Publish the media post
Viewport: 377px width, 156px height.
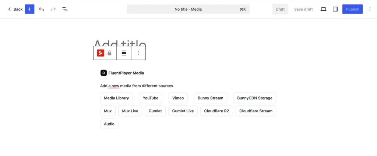(352, 9)
